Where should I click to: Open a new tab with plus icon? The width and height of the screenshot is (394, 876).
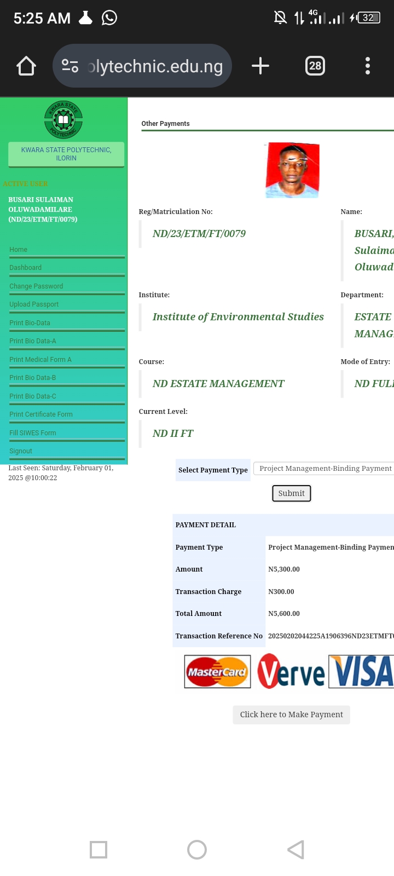coord(260,66)
